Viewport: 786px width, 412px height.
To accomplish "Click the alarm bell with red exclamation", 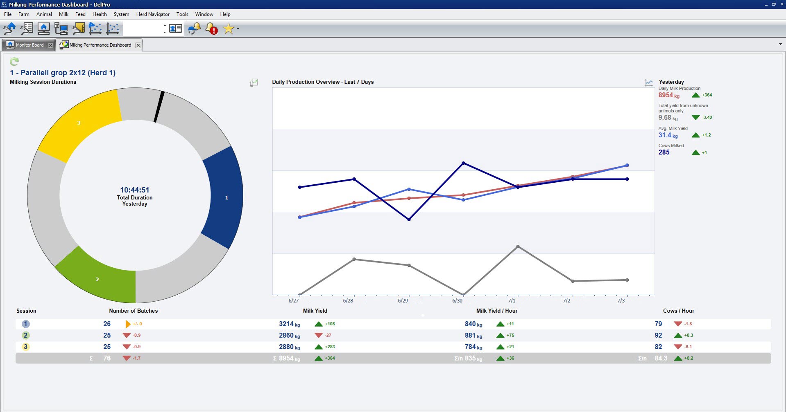I will [211, 28].
